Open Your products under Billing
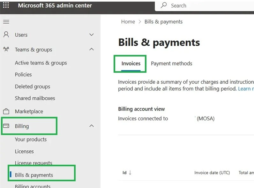Image resolution: width=254 pixels, height=188 pixels. (x=31, y=139)
